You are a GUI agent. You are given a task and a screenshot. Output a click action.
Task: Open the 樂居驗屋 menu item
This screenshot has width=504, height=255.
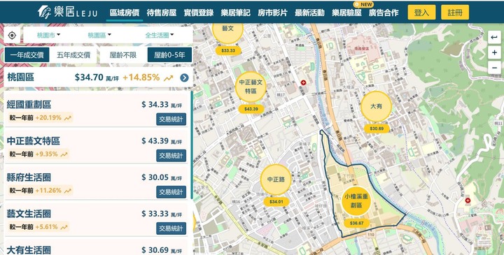[x=346, y=13]
